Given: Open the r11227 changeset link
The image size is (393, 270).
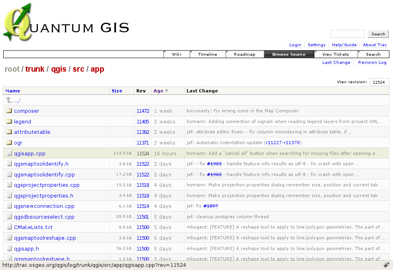Looking at the screenshot, I should point(274,143).
